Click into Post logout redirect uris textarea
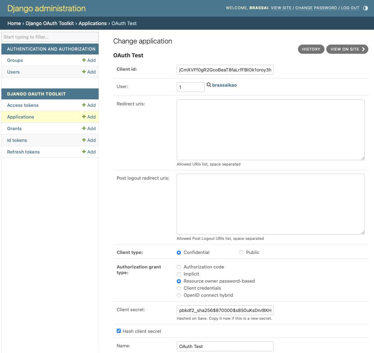 pyautogui.click(x=270, y=204)
